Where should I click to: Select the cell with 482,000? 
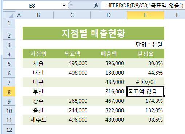click(109, 82)
